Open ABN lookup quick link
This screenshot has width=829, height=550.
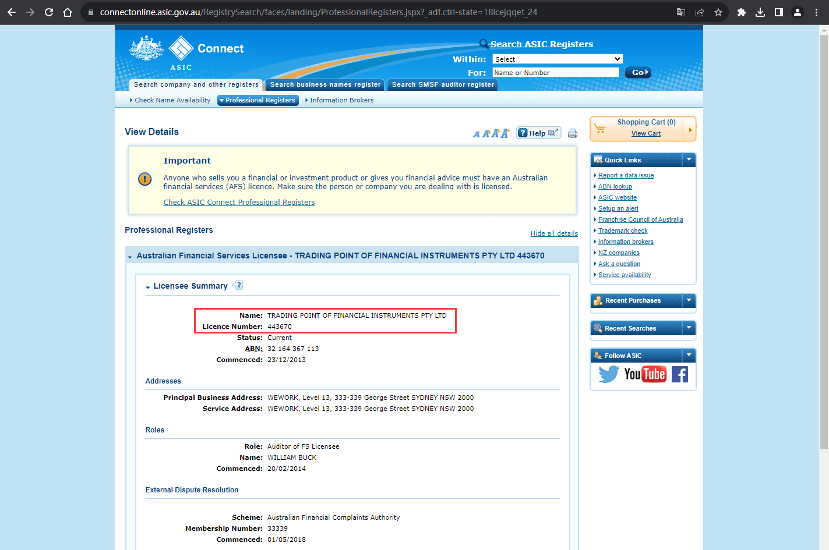pos(615,186)
